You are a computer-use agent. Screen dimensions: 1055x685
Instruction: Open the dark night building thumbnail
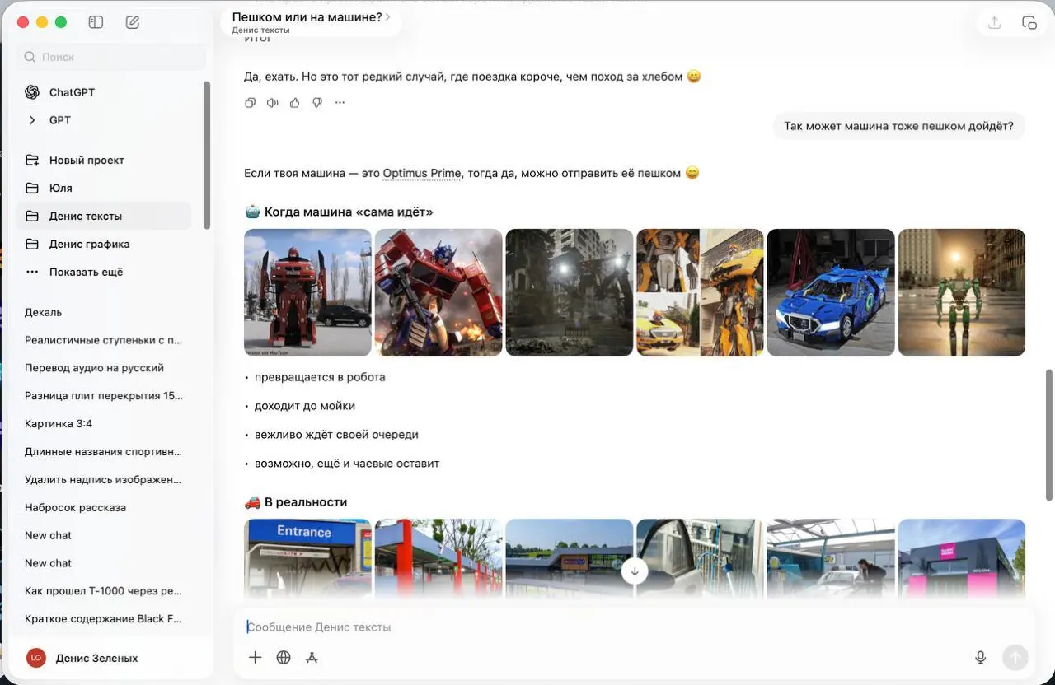point(570,292)
